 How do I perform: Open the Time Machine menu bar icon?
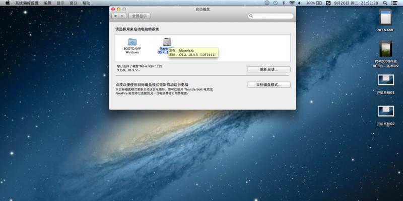(x=275, y=3)
